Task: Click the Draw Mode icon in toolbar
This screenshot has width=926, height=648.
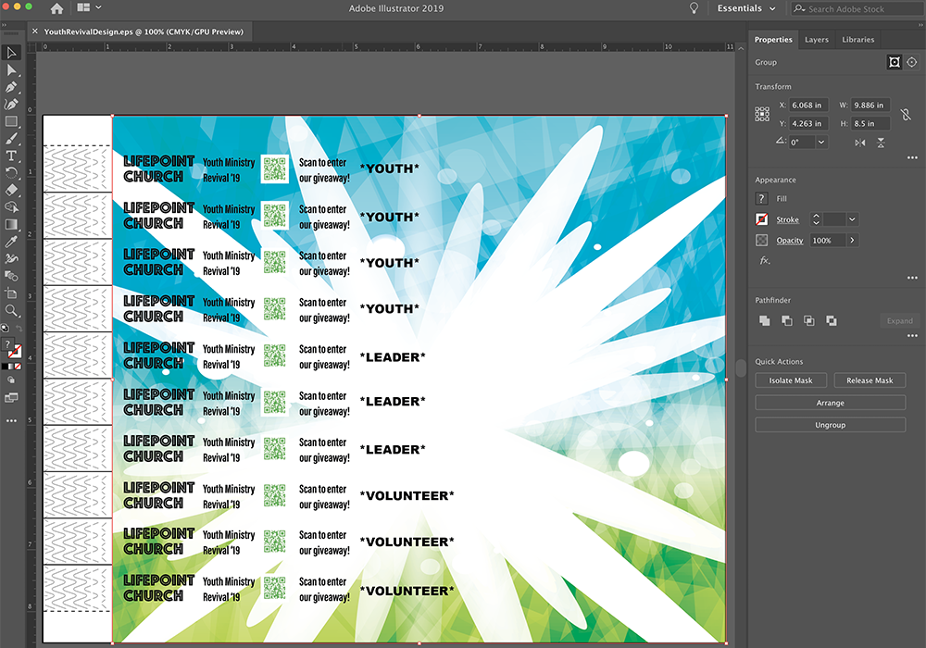Action: (x=11, y=380)
